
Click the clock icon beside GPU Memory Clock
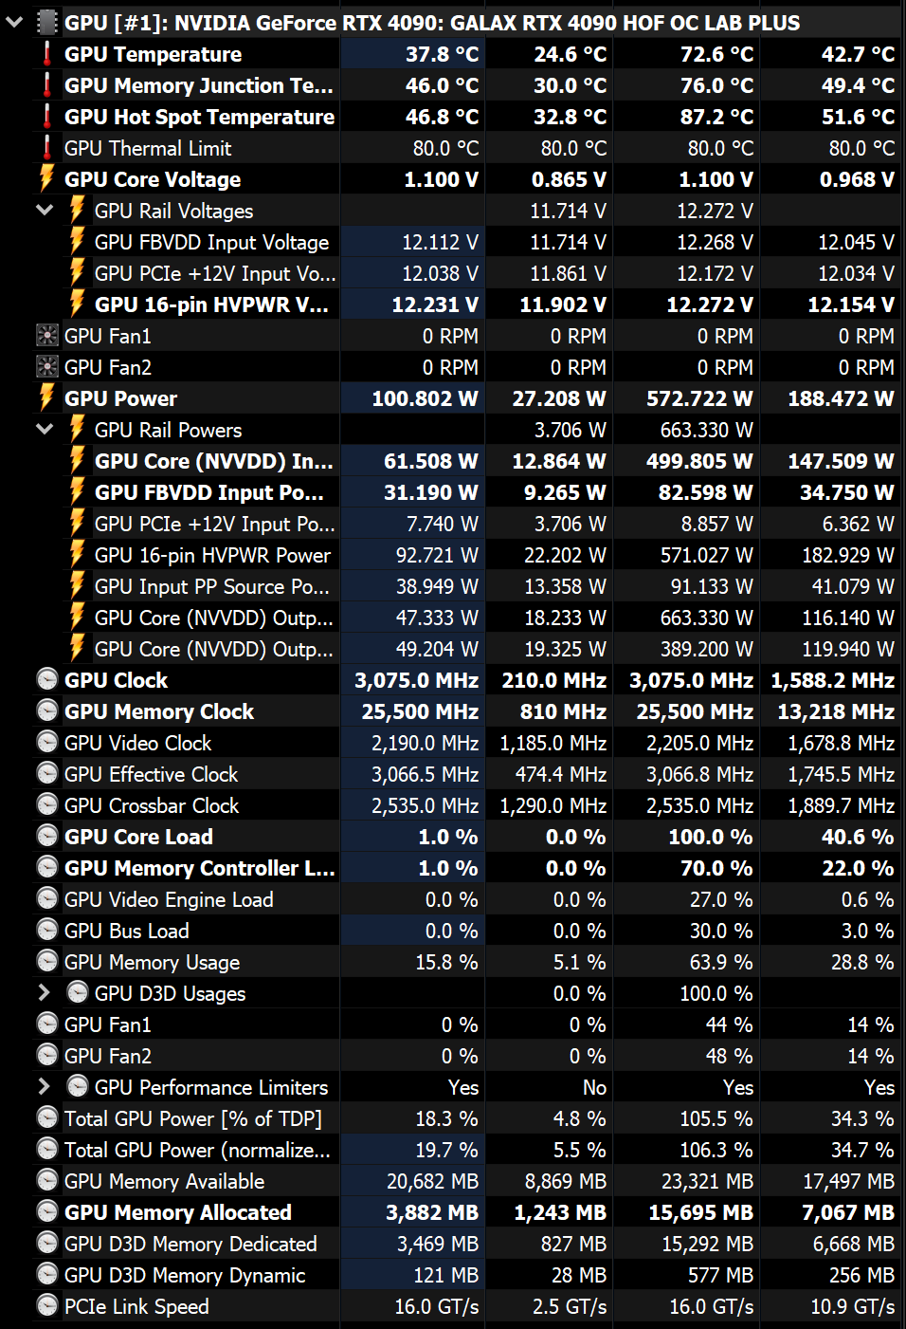(x=47, y=711)
